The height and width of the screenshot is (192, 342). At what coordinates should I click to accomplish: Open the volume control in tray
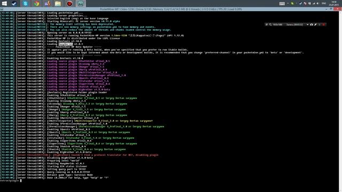(x=318, y=4)
